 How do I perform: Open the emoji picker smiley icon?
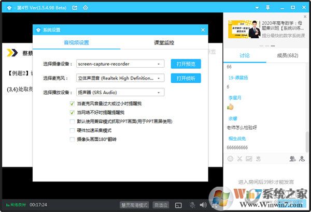coord(230,159)
